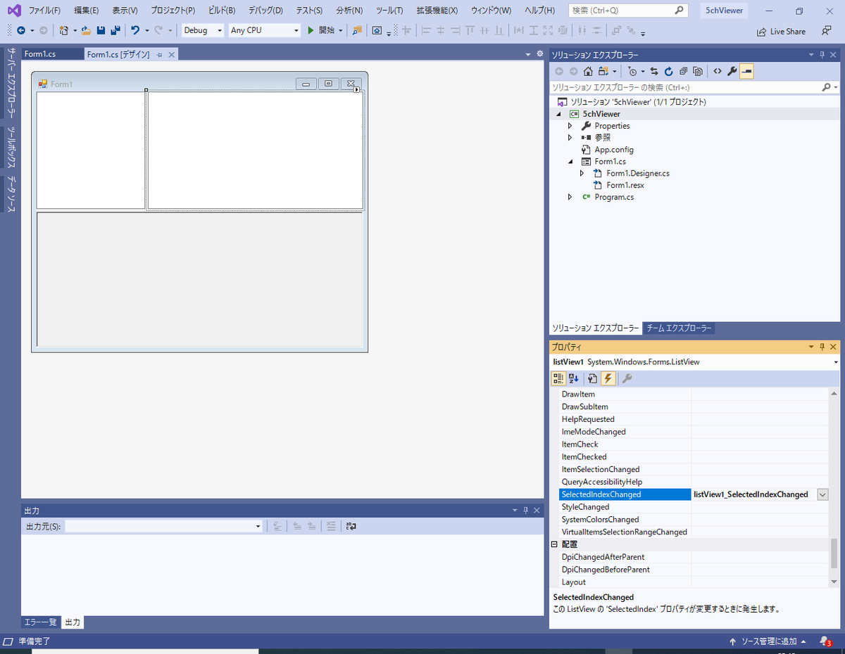Open the Toolbox side tab
The image size is (845, 654).
click(12, 148)
